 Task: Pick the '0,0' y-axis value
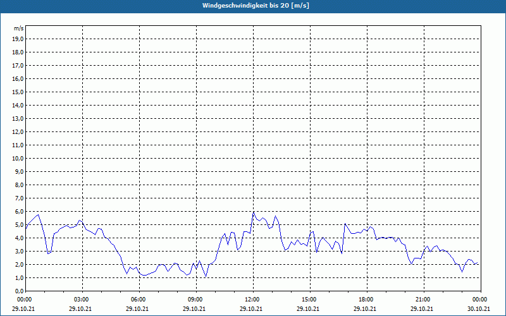[19, 291]
